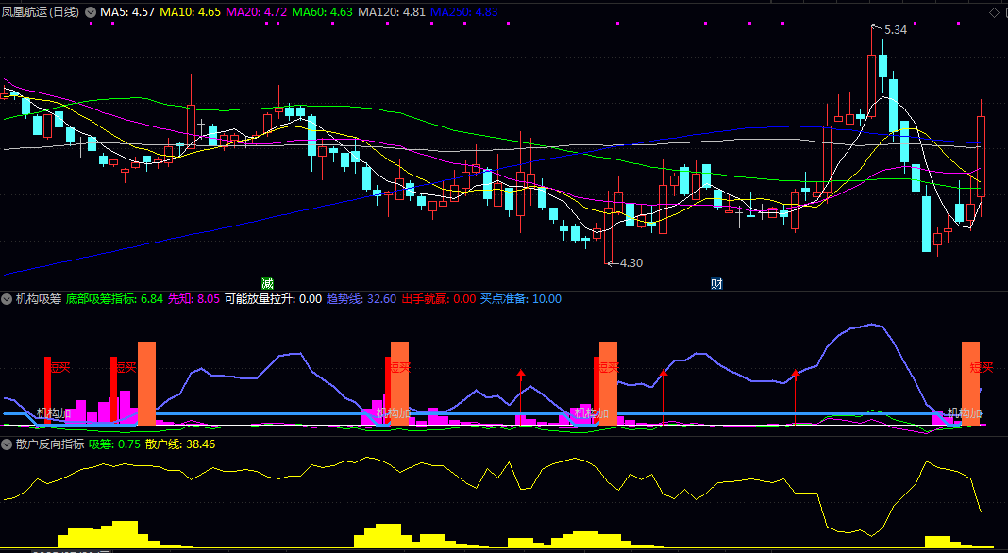Click the 5.34 high price label
The height and width of the screenshot is (553, 1008).
[x=896, y=30]
